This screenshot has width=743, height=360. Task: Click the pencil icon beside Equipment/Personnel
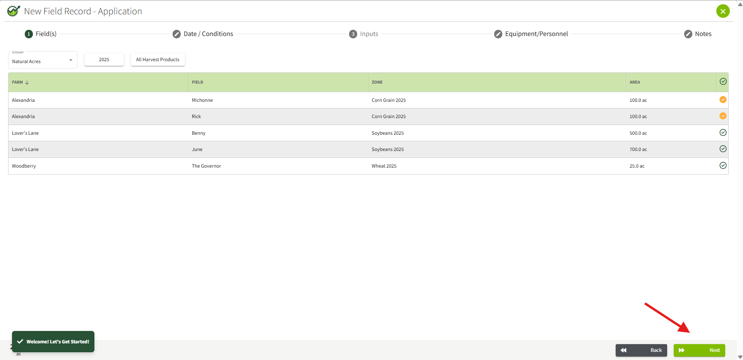498,34
